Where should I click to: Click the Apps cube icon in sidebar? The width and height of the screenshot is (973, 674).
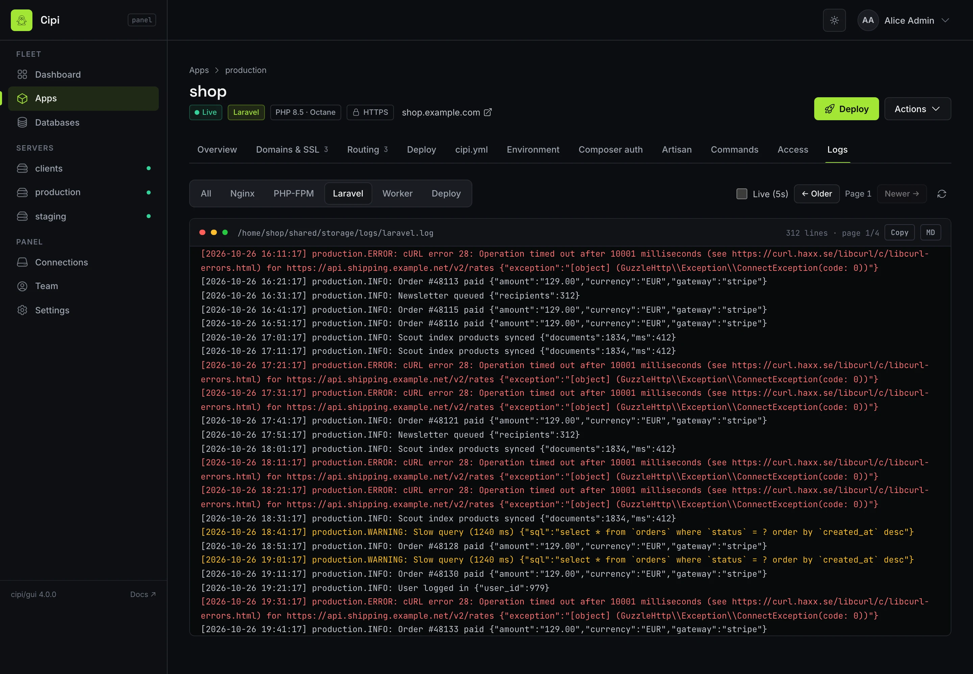(22, 98)
